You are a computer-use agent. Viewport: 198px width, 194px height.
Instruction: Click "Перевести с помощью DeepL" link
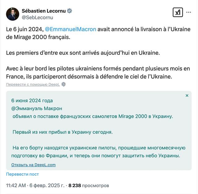click(x=33, y=84)
